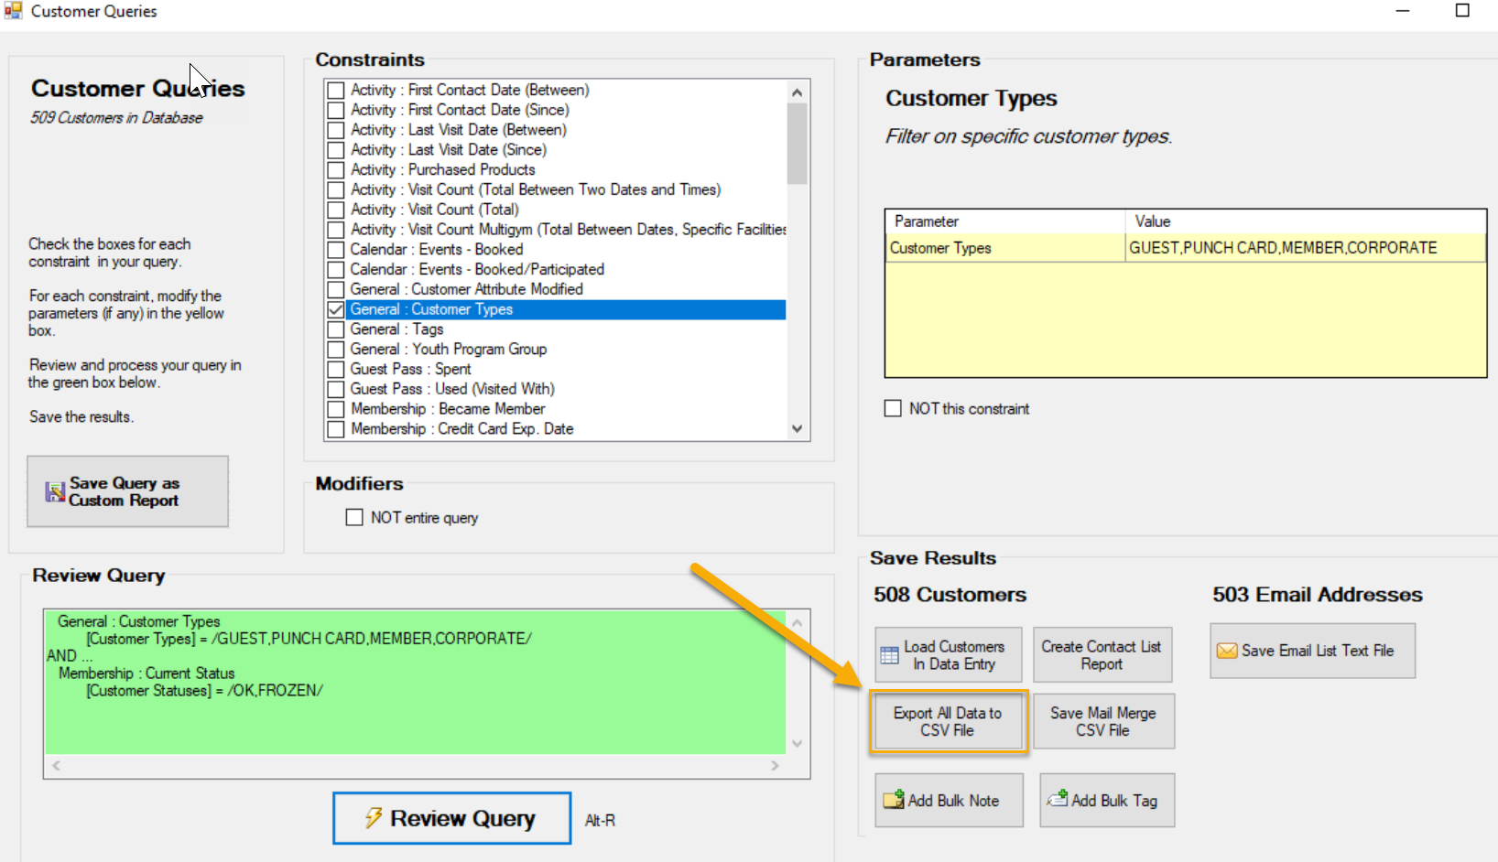Click Save Query as Custom Report button
Viewport: 1498px width, 862px height.
(127, 491)
